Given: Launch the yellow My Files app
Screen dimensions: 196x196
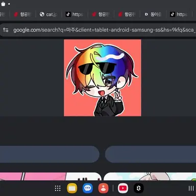Looking at the screenshot, I should coord(72,188).
